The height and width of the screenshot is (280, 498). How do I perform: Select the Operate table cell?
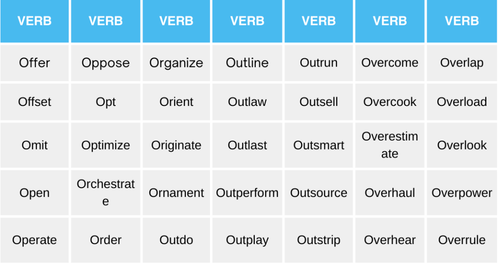pyautogui.click(x=35, y=240)
